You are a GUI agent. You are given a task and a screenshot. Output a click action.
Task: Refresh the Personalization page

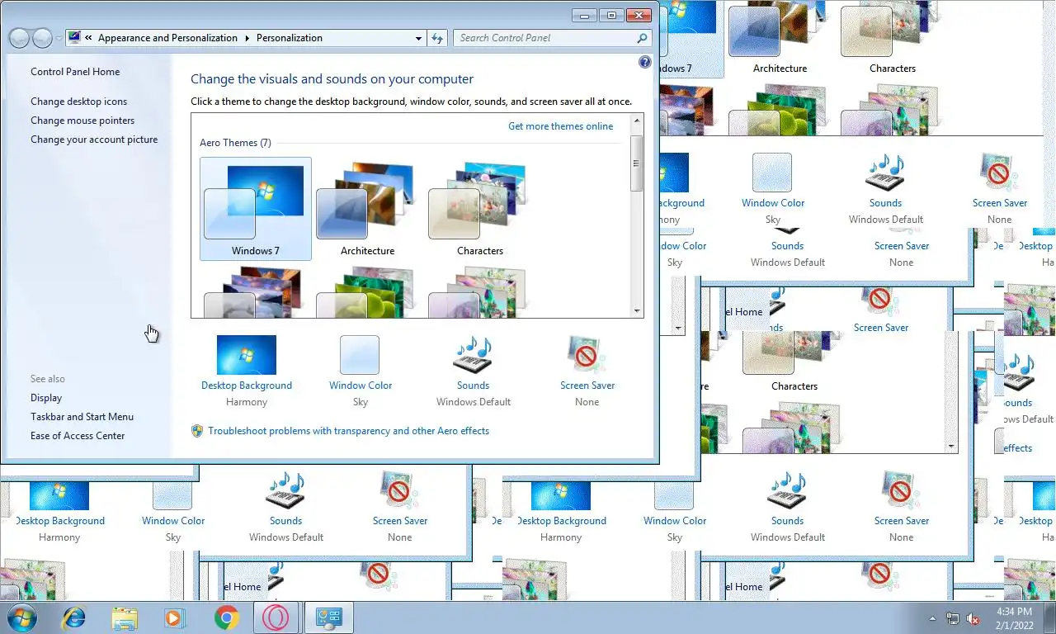tap(438, 38)
